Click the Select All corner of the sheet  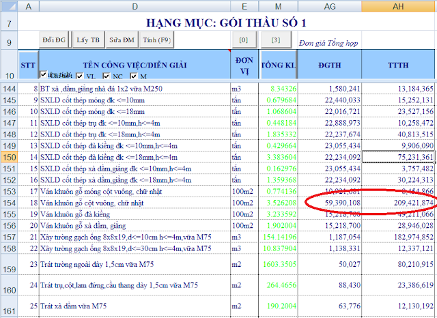pos(9,6)
